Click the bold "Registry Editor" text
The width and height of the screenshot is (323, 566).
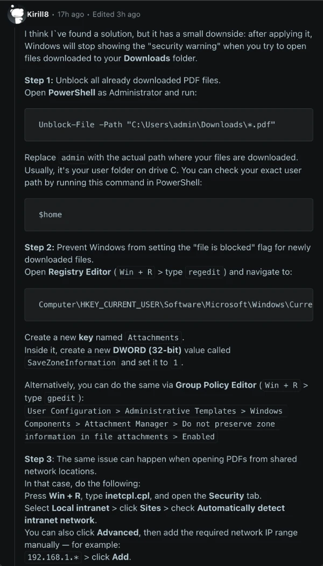[x=80, y=272]
